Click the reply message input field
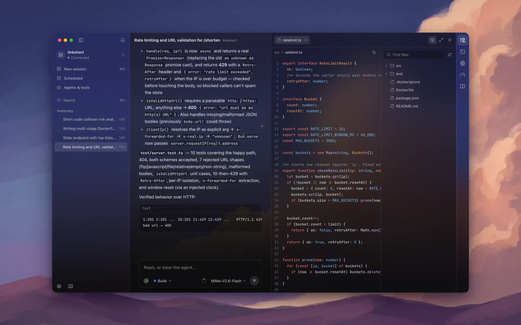 pos(200,267)
